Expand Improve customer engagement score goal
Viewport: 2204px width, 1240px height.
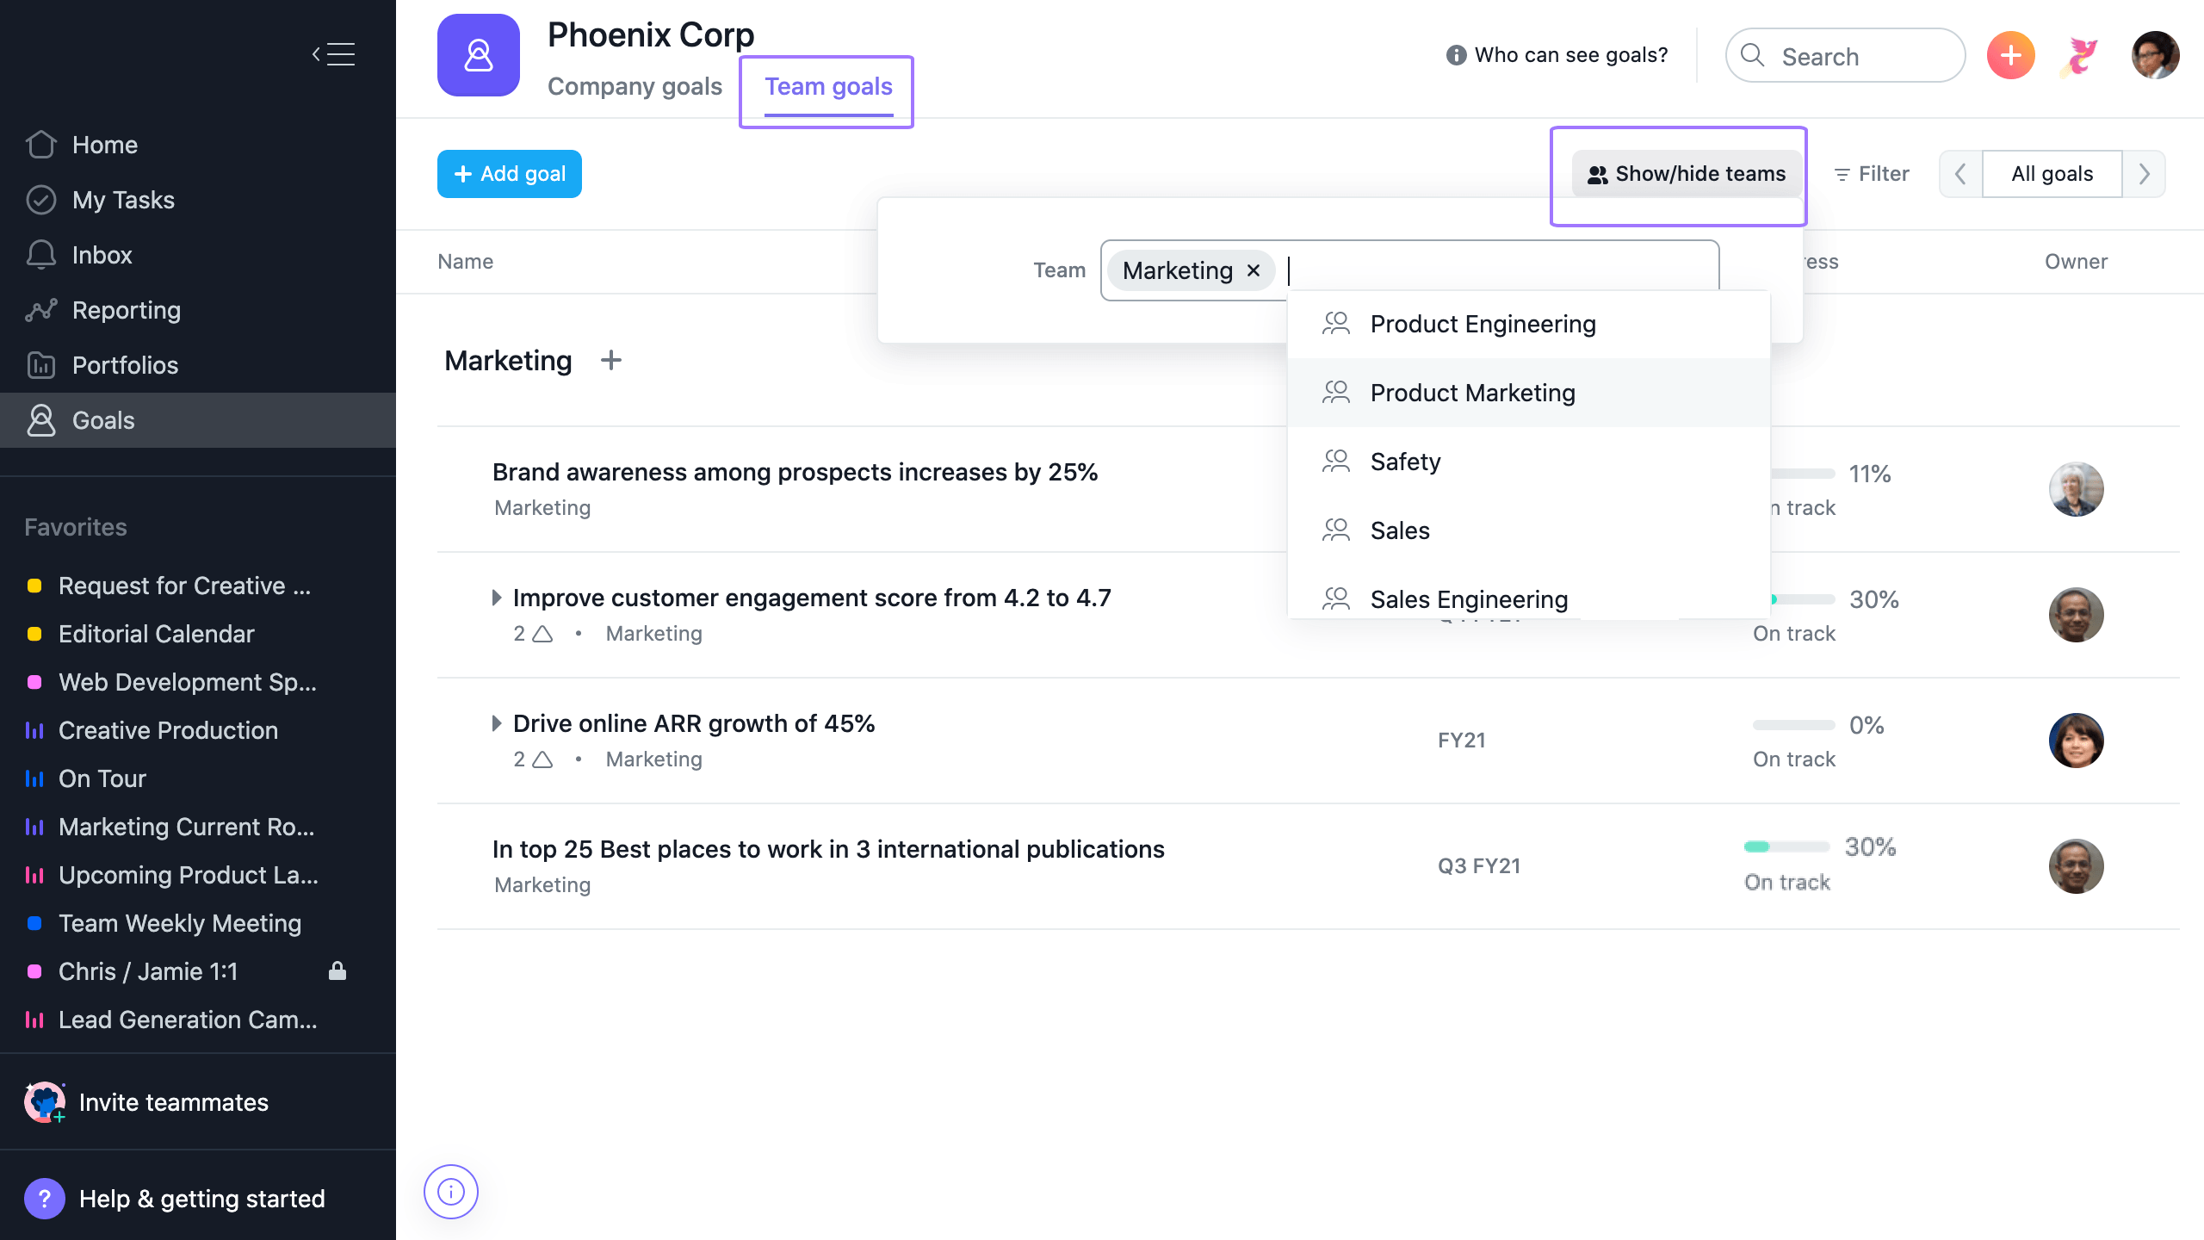(x=497, y=597)
